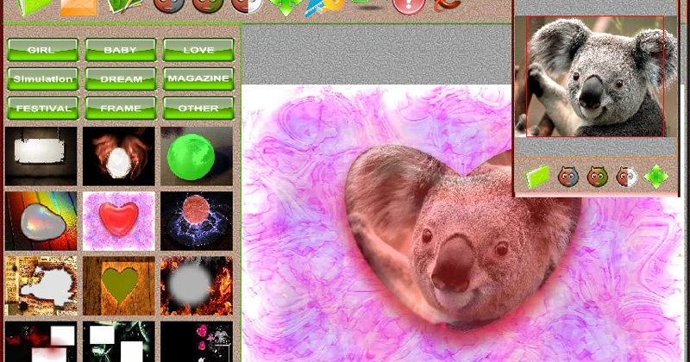The height and width of the screenshot is (362, 690).
Task: Click the red swirl icon in top toolbar
Action: click(x=448, y=5)
